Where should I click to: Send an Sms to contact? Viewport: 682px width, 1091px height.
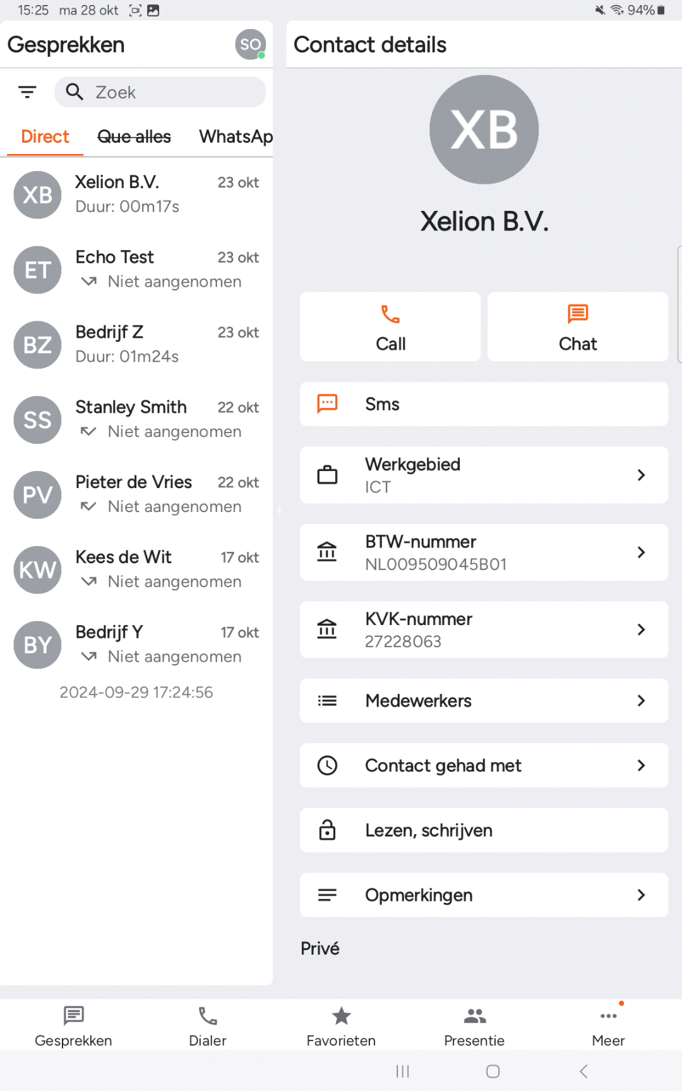click(x=484, y=404)
